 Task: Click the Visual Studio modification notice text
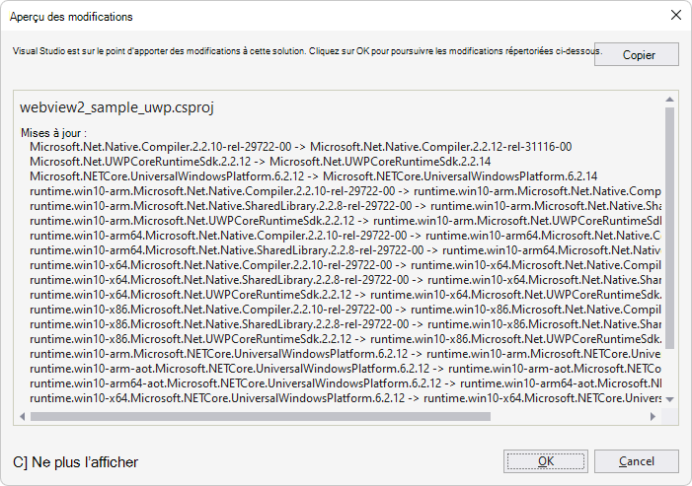tap(307, 51)
